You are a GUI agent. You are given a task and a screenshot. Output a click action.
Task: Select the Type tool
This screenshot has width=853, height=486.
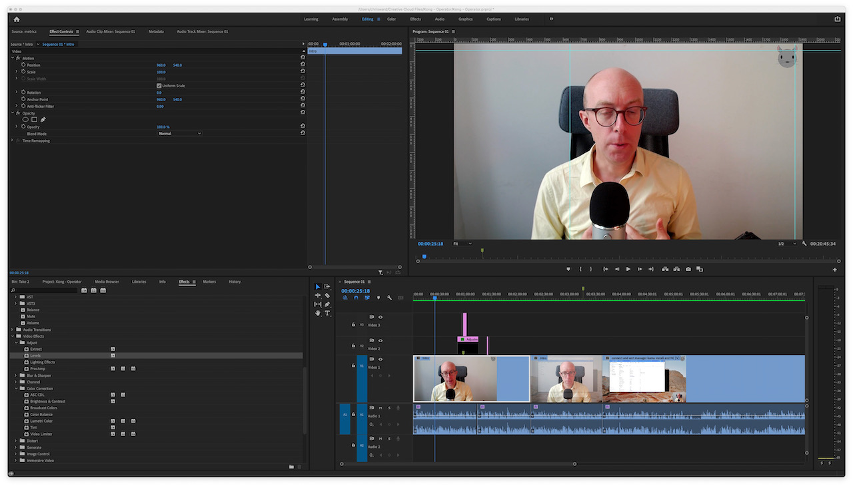327,313
